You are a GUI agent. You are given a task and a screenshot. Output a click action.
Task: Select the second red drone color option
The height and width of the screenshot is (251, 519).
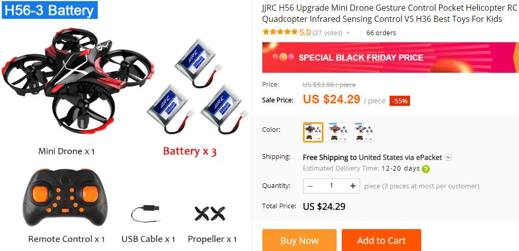pos(338,132)
